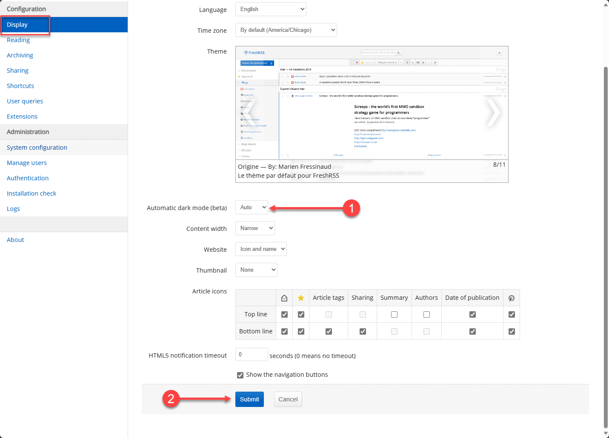This screenshot has width=609, height=438.
Task: Click the "Le thème par défaut pour FreshRSS" text
Action: point(289,176)
